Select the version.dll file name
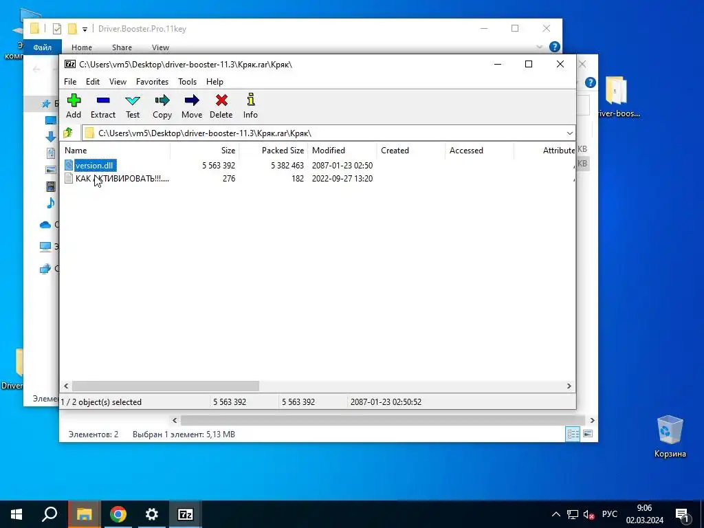Viewport: 704px width, 528px height. [x=95, y=165]
